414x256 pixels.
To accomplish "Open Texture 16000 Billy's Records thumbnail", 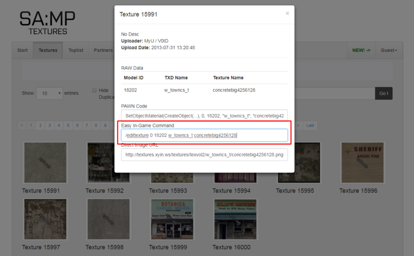I will click(x=235, y=219).
